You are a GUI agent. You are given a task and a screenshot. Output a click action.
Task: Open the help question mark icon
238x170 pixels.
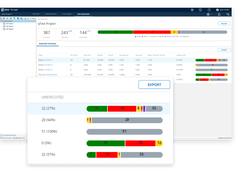point(209,10)
